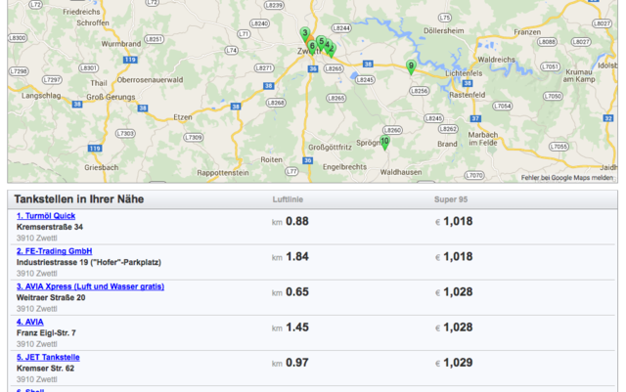626x392 pixels.
Task: Click Döllersheim on the map
Action: point(443,30)
